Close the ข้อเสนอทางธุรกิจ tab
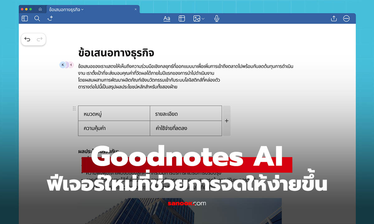374x224 pixels. point(136,9)
